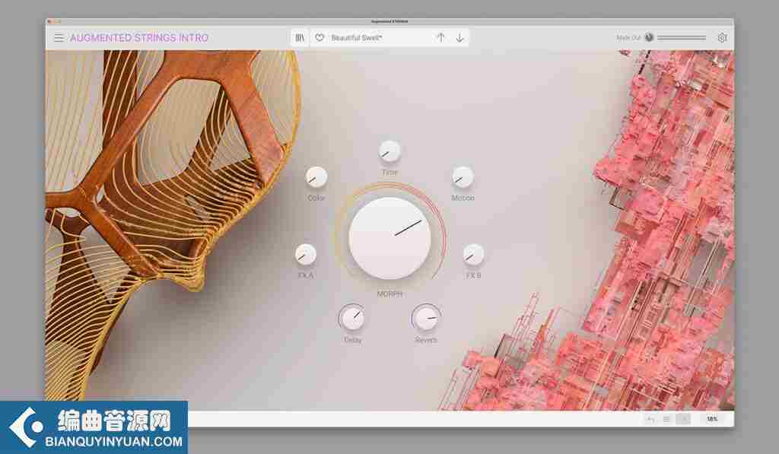779x454 pixels.
Task: Load previous preset with up arrow
Action: 440,38
